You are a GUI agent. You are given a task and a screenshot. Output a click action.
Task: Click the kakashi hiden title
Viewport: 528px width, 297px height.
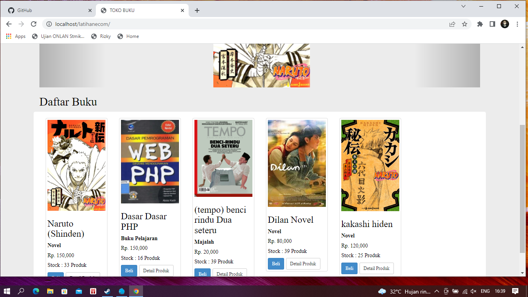point(367,224)
